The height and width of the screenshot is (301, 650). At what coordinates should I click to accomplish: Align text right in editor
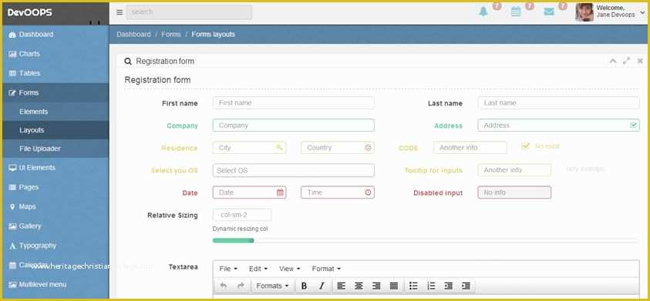point(376,286)
